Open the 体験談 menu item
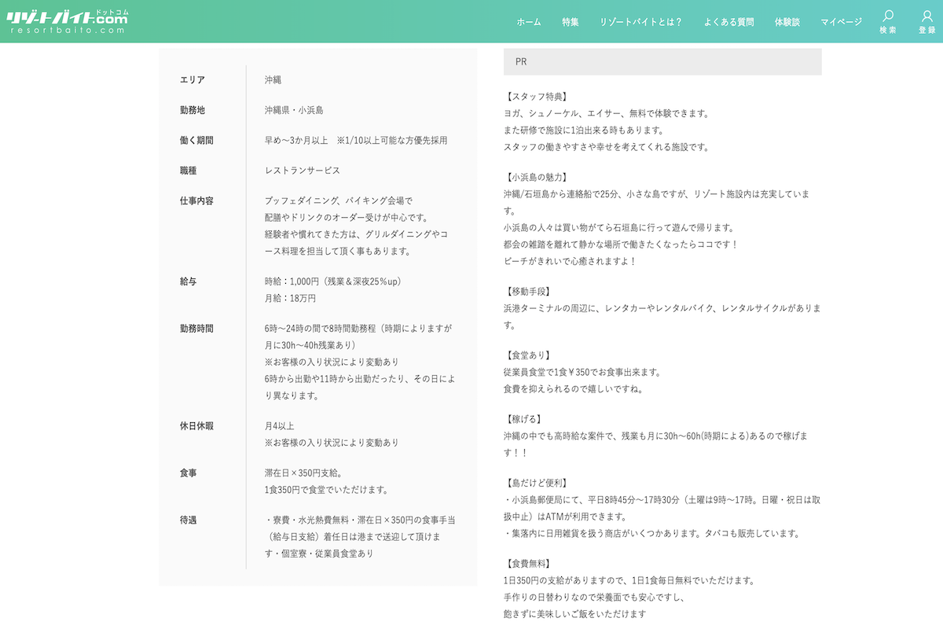 (787, 22)
